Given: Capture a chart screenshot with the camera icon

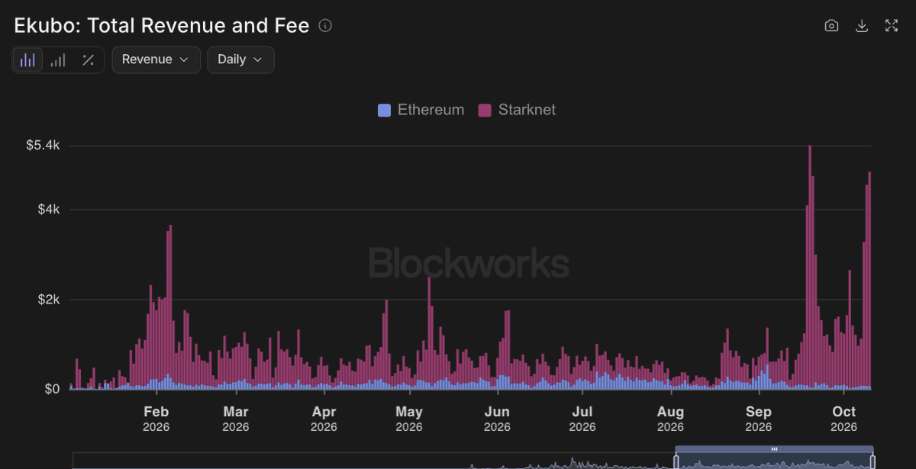Looking at the screenshot, I should point(832,26).
